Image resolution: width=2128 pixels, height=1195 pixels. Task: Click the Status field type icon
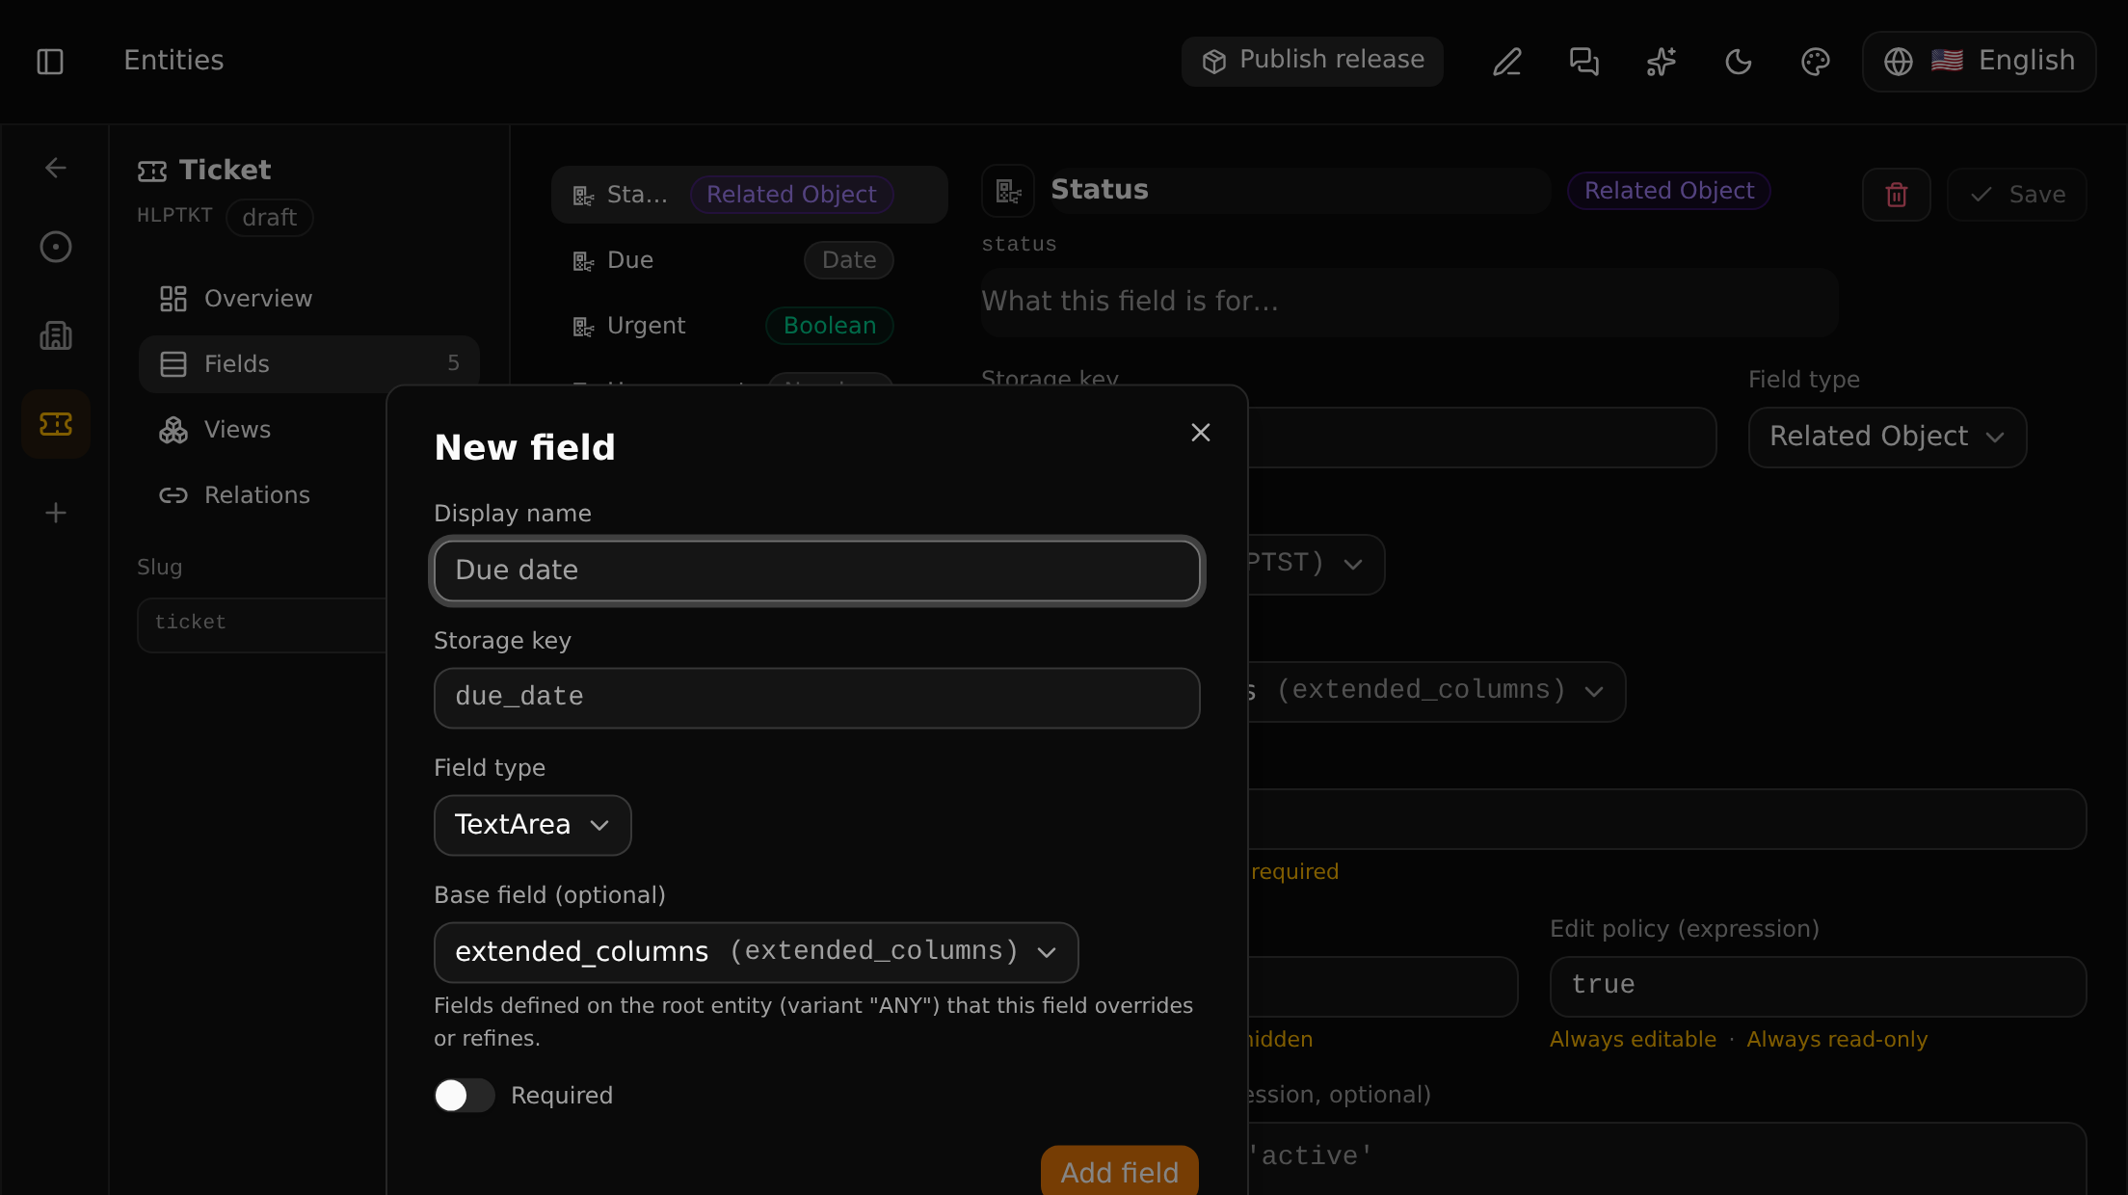click(1008, 191)
